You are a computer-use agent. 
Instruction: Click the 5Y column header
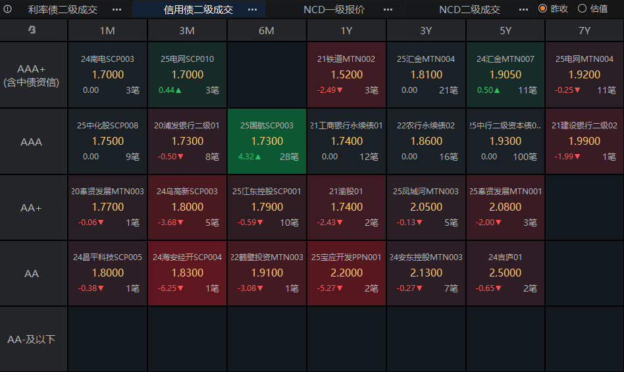506,30
